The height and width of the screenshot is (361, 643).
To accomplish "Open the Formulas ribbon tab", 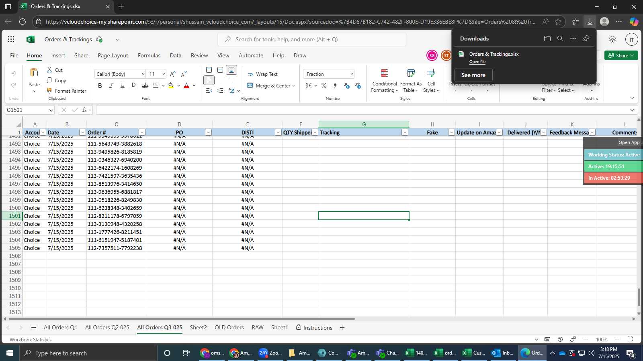I will click(x=149, y=55).
